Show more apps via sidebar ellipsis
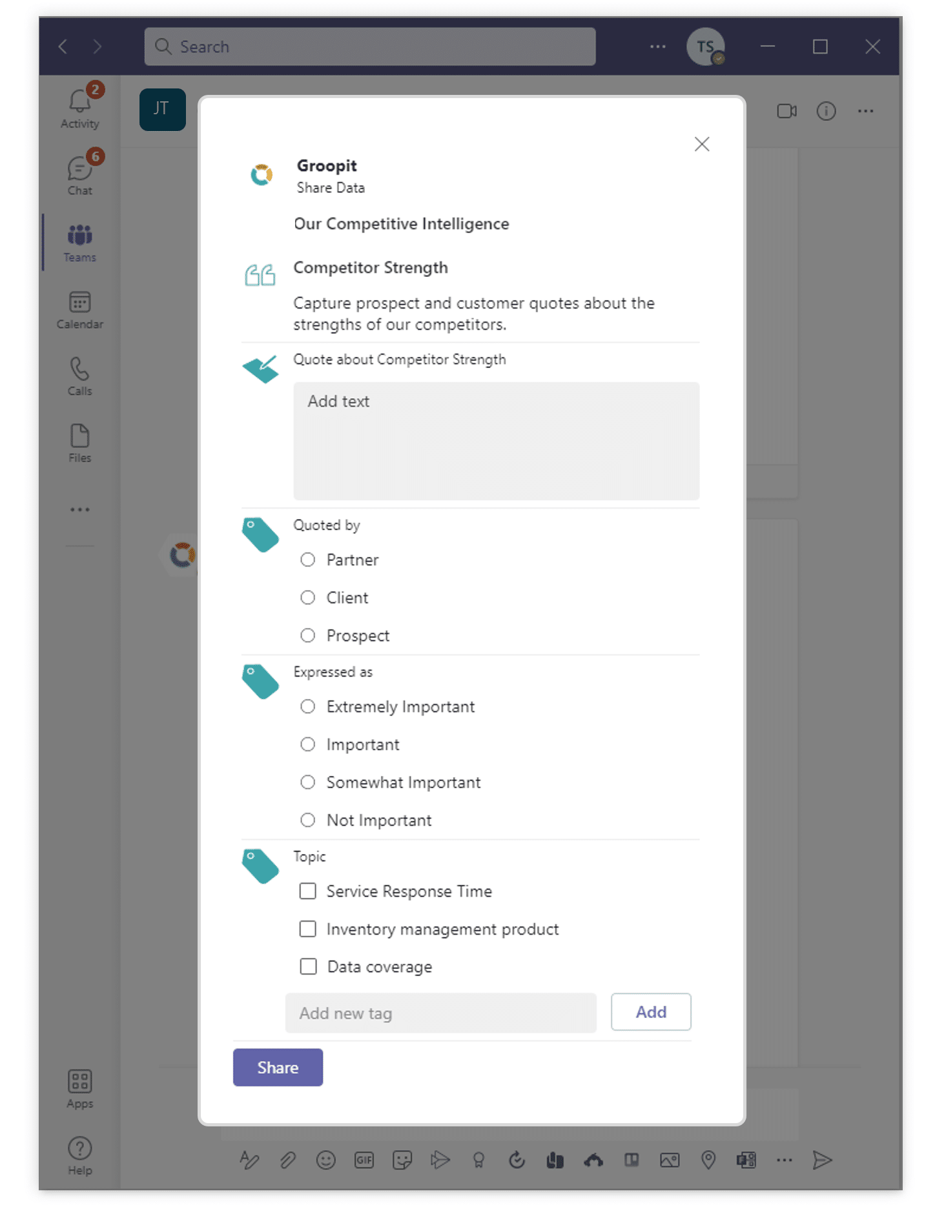This screenshot has width=935, height=1209. 80,510
